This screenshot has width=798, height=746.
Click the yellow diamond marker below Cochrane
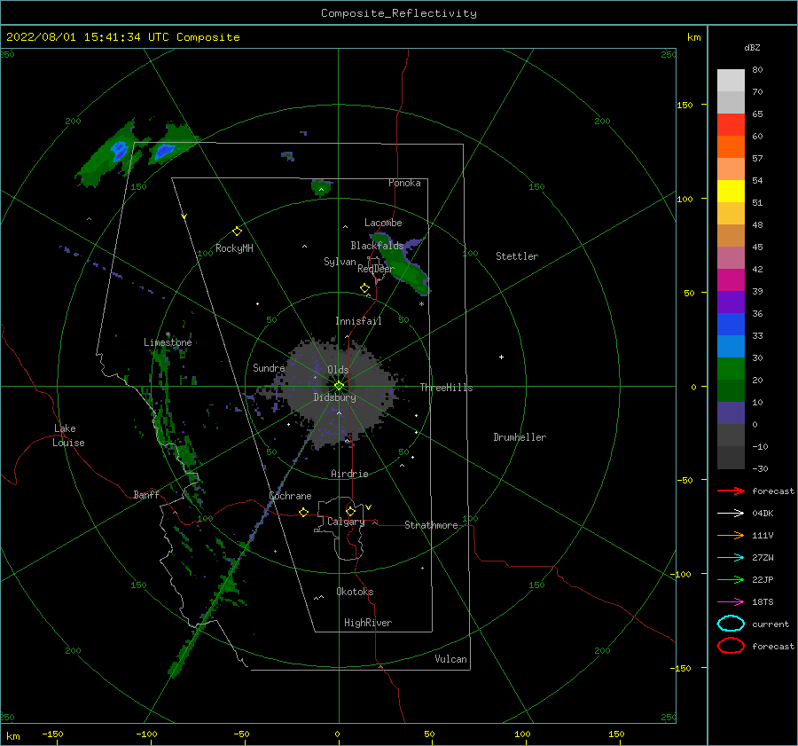303,513
